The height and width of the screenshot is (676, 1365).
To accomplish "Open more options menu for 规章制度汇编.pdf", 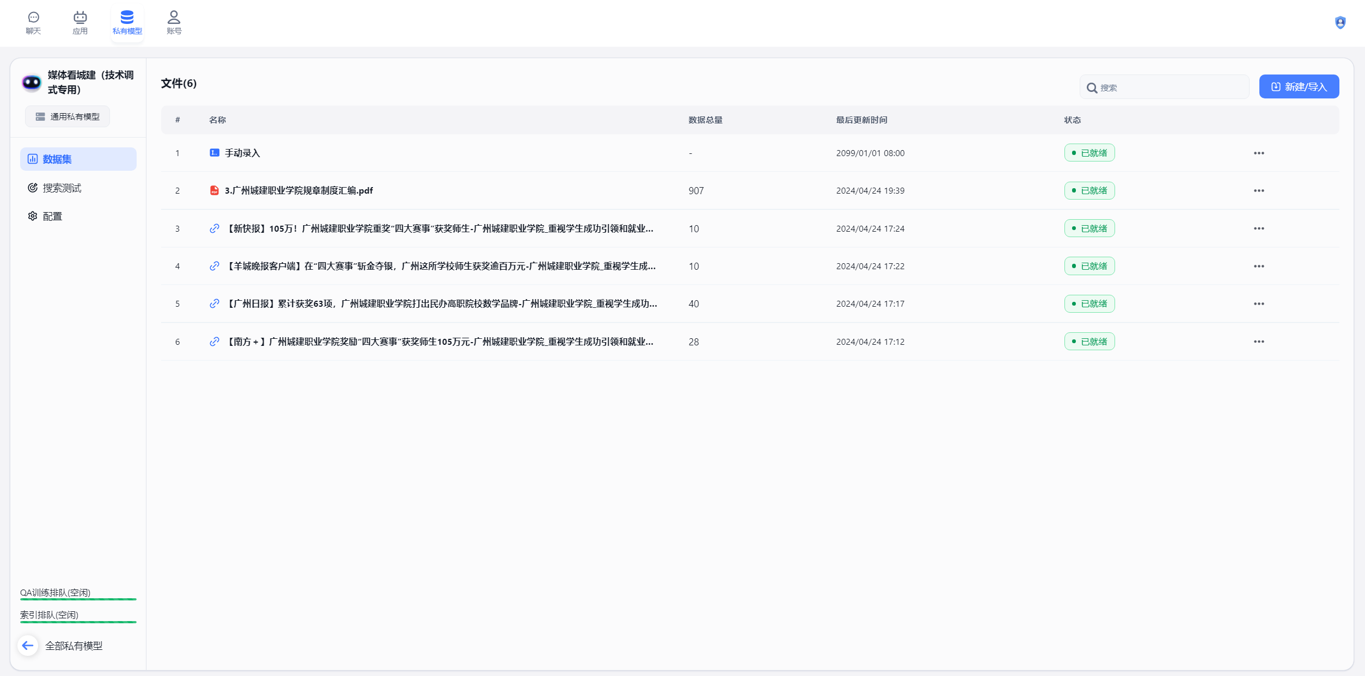I will pyautogui.click(x=1258, y=190).
